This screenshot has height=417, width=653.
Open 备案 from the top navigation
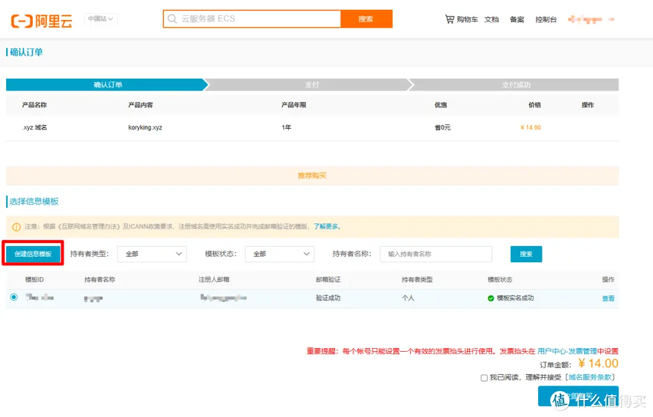516,19
